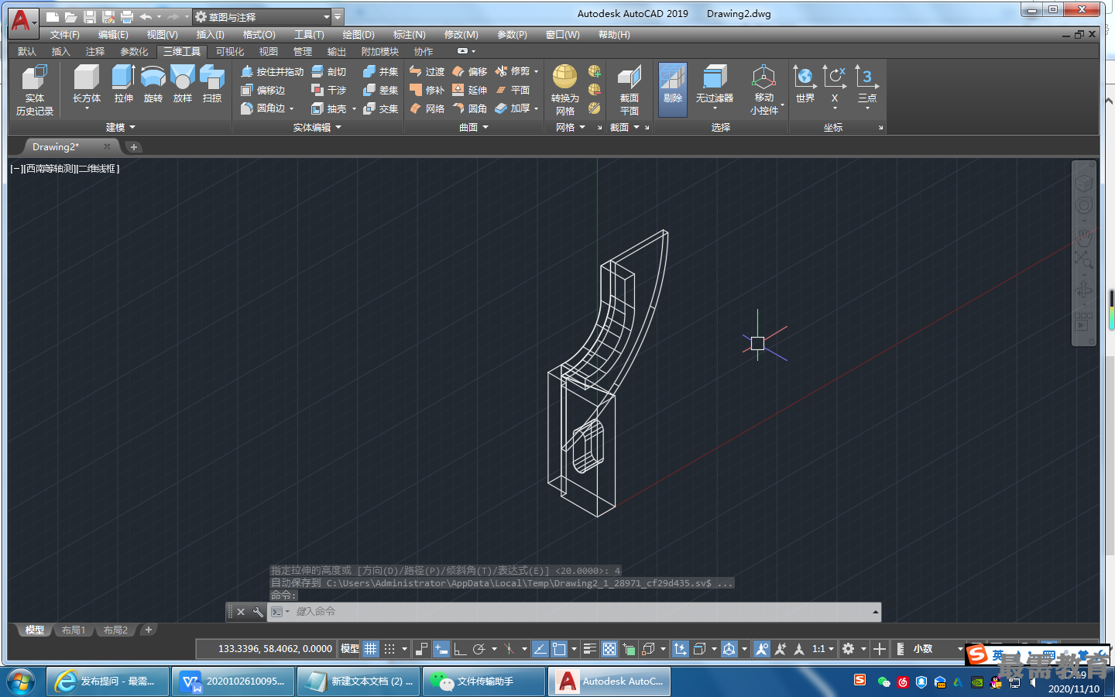Switch to the 可视化 ribbon tab
The image size is (1115, 697).
pos(230,52)
